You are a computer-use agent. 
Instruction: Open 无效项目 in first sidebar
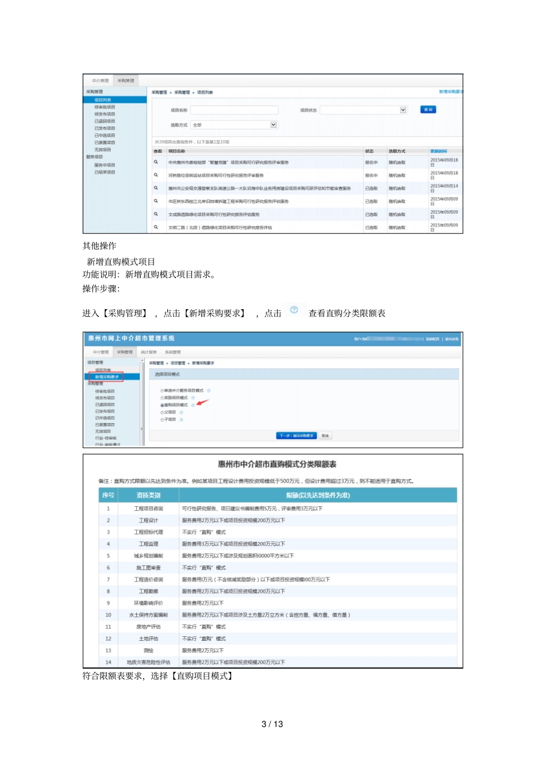(x=103, y=149)
